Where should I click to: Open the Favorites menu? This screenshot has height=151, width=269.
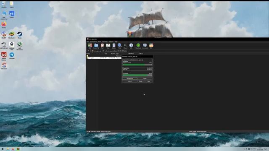tap(105, 42)
